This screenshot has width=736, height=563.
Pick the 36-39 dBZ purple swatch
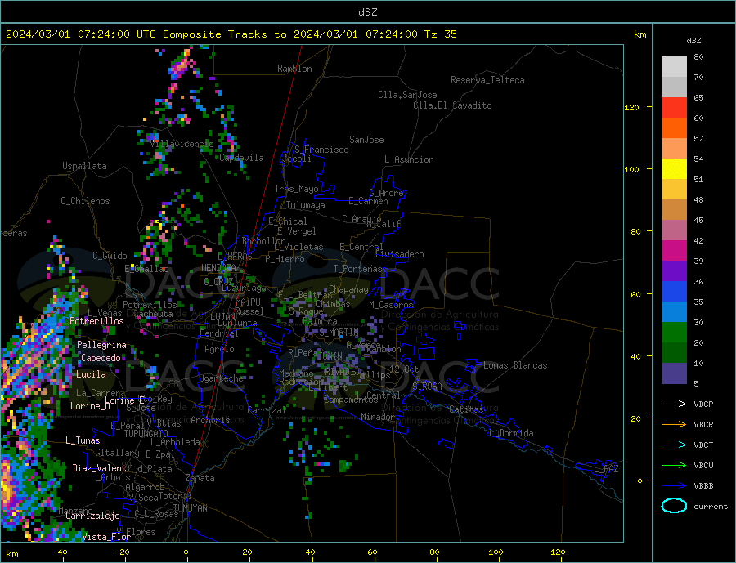[x=674, y=271]
